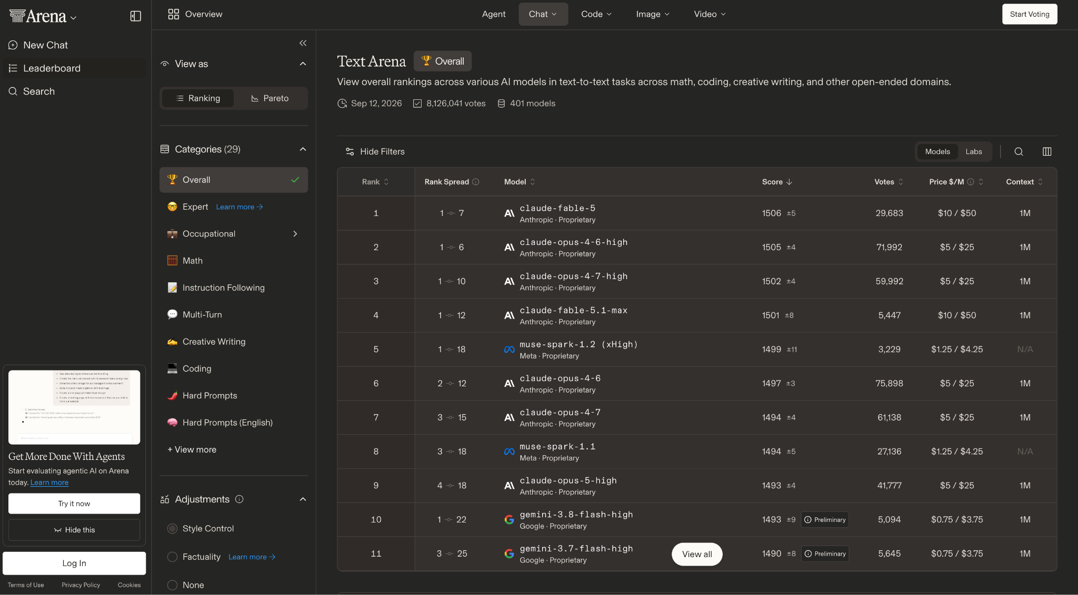Click Google logo beside gemini-3.8-flash-high
The width and height of the screenshot is (1078, 595).
[509, 520]
